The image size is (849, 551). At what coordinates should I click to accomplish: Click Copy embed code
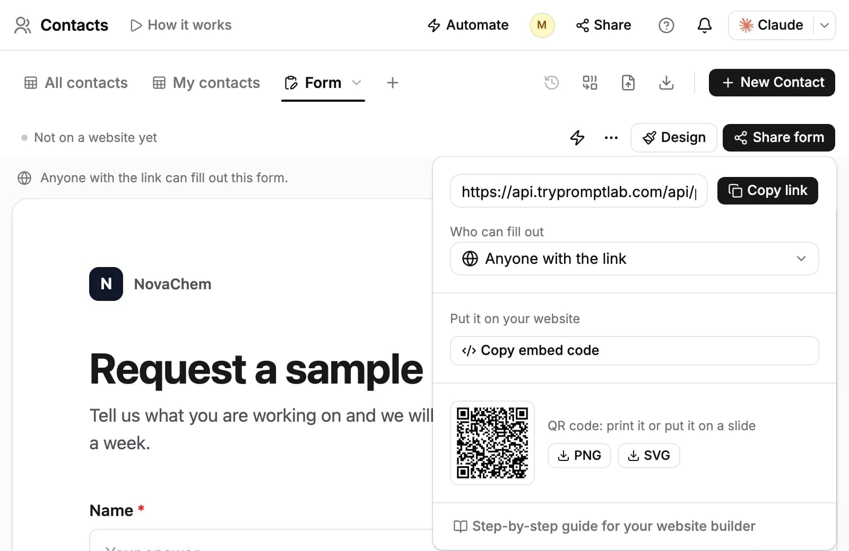coord(635,351)
